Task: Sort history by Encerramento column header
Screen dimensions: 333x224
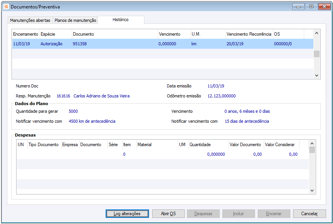Action: 25,34
